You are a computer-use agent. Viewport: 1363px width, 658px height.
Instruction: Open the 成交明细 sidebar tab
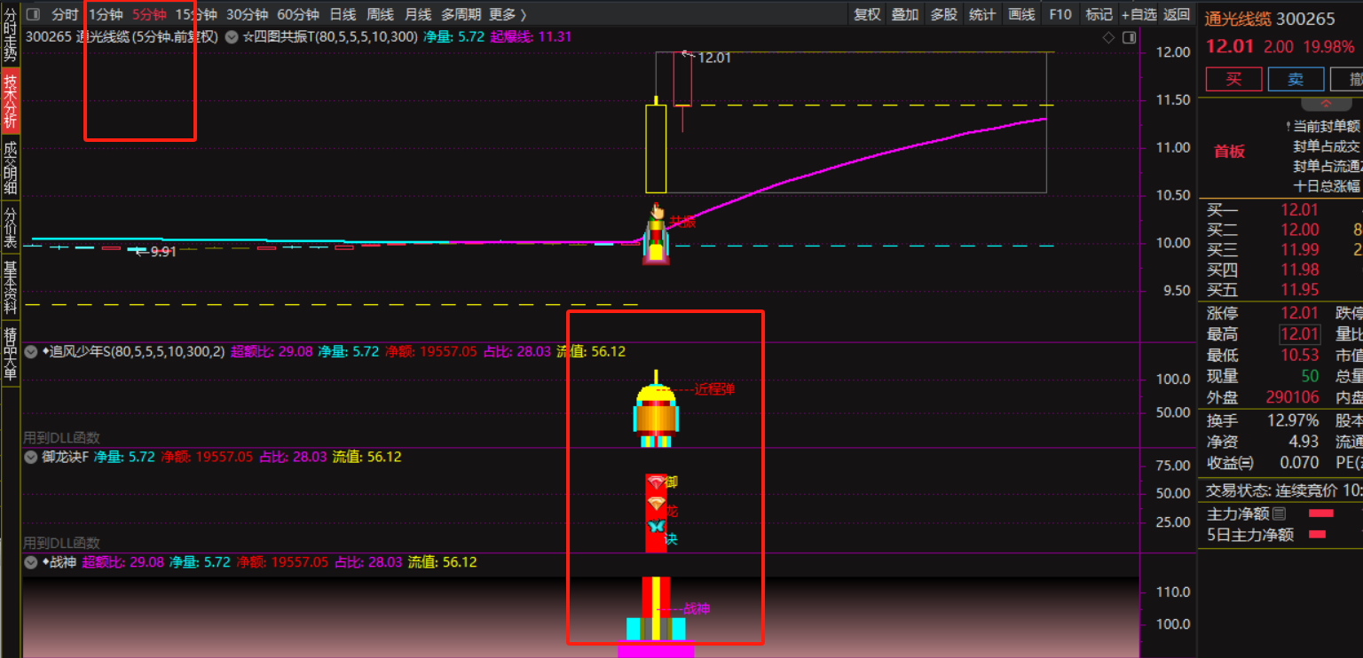(10, 168)
